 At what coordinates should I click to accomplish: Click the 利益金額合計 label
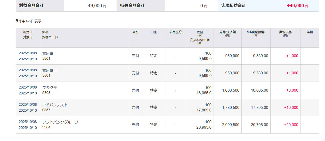coord(31,6)
